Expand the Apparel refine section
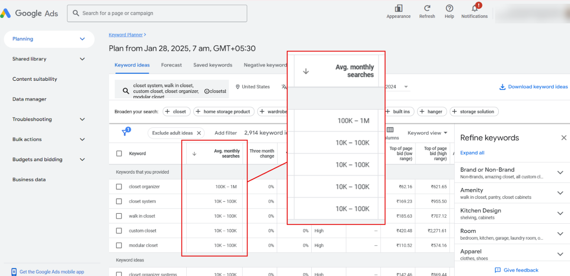This screenshot has height=276, width=570. (560, 254)
